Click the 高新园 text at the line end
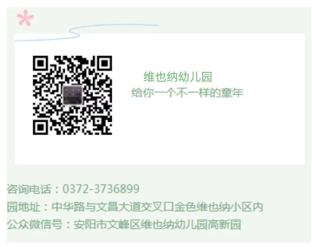The width and height of the screenshot is (312, 247). 224,225
